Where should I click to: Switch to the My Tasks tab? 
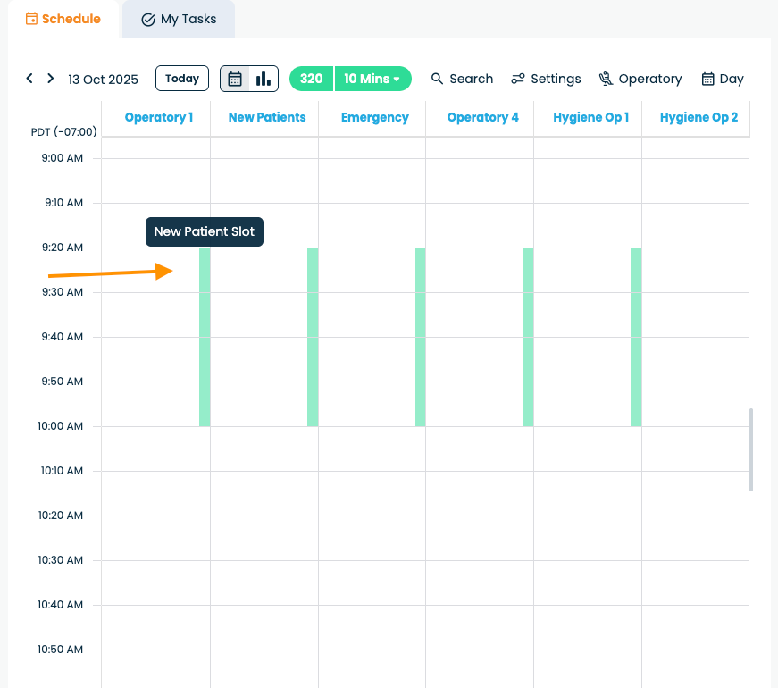pyautogui.click(x=179, y=19)
